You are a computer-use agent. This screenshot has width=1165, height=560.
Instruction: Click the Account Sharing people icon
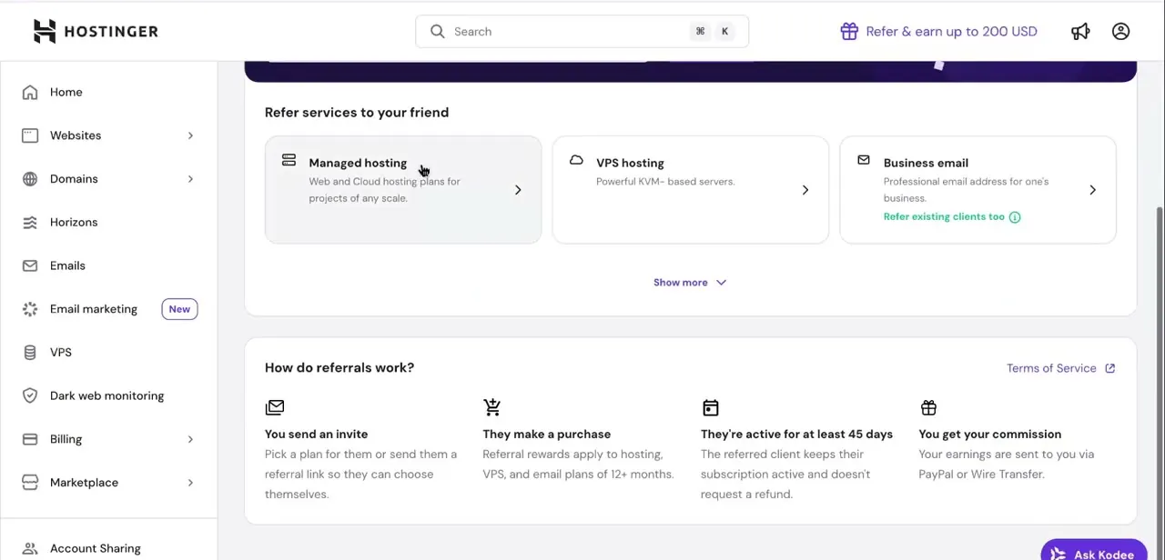[x=30, y=548]
